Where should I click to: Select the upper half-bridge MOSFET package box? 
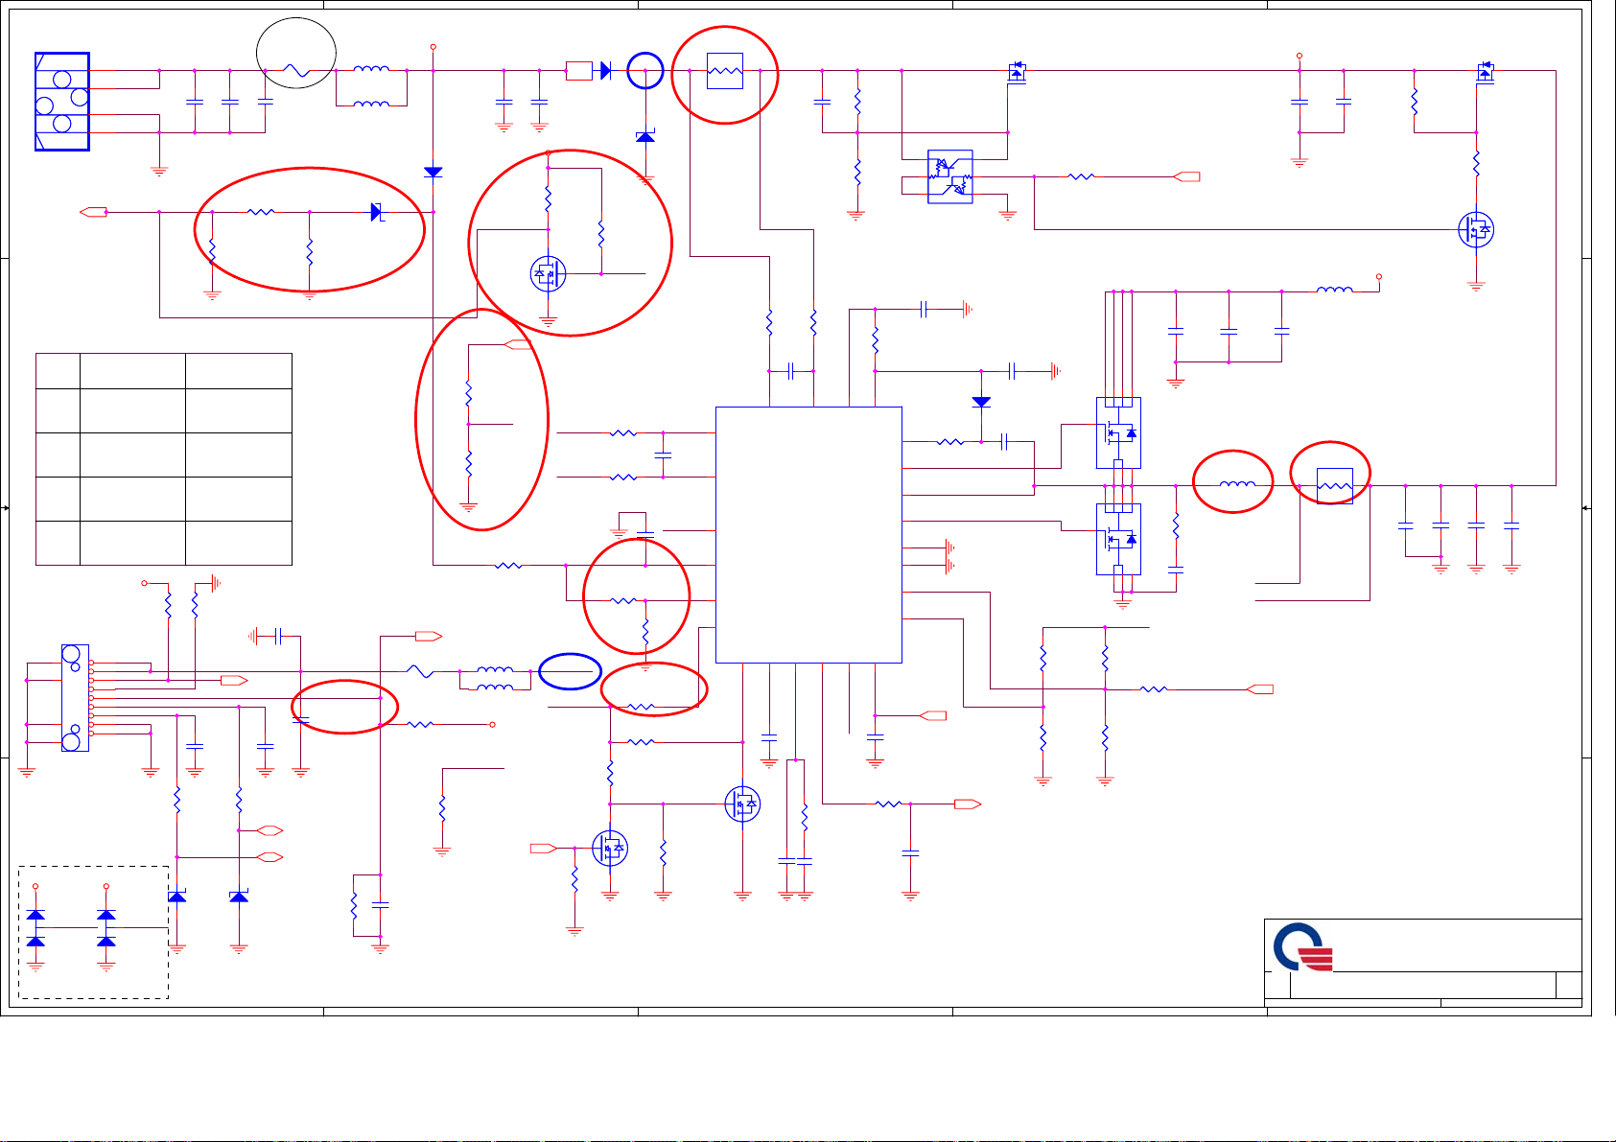pyautogui.click(x=1118, y=433)
